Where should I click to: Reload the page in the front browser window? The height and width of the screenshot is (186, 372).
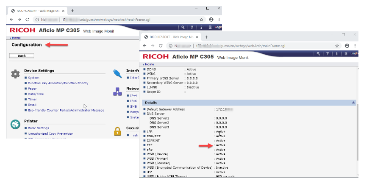[x=161, y=46]
